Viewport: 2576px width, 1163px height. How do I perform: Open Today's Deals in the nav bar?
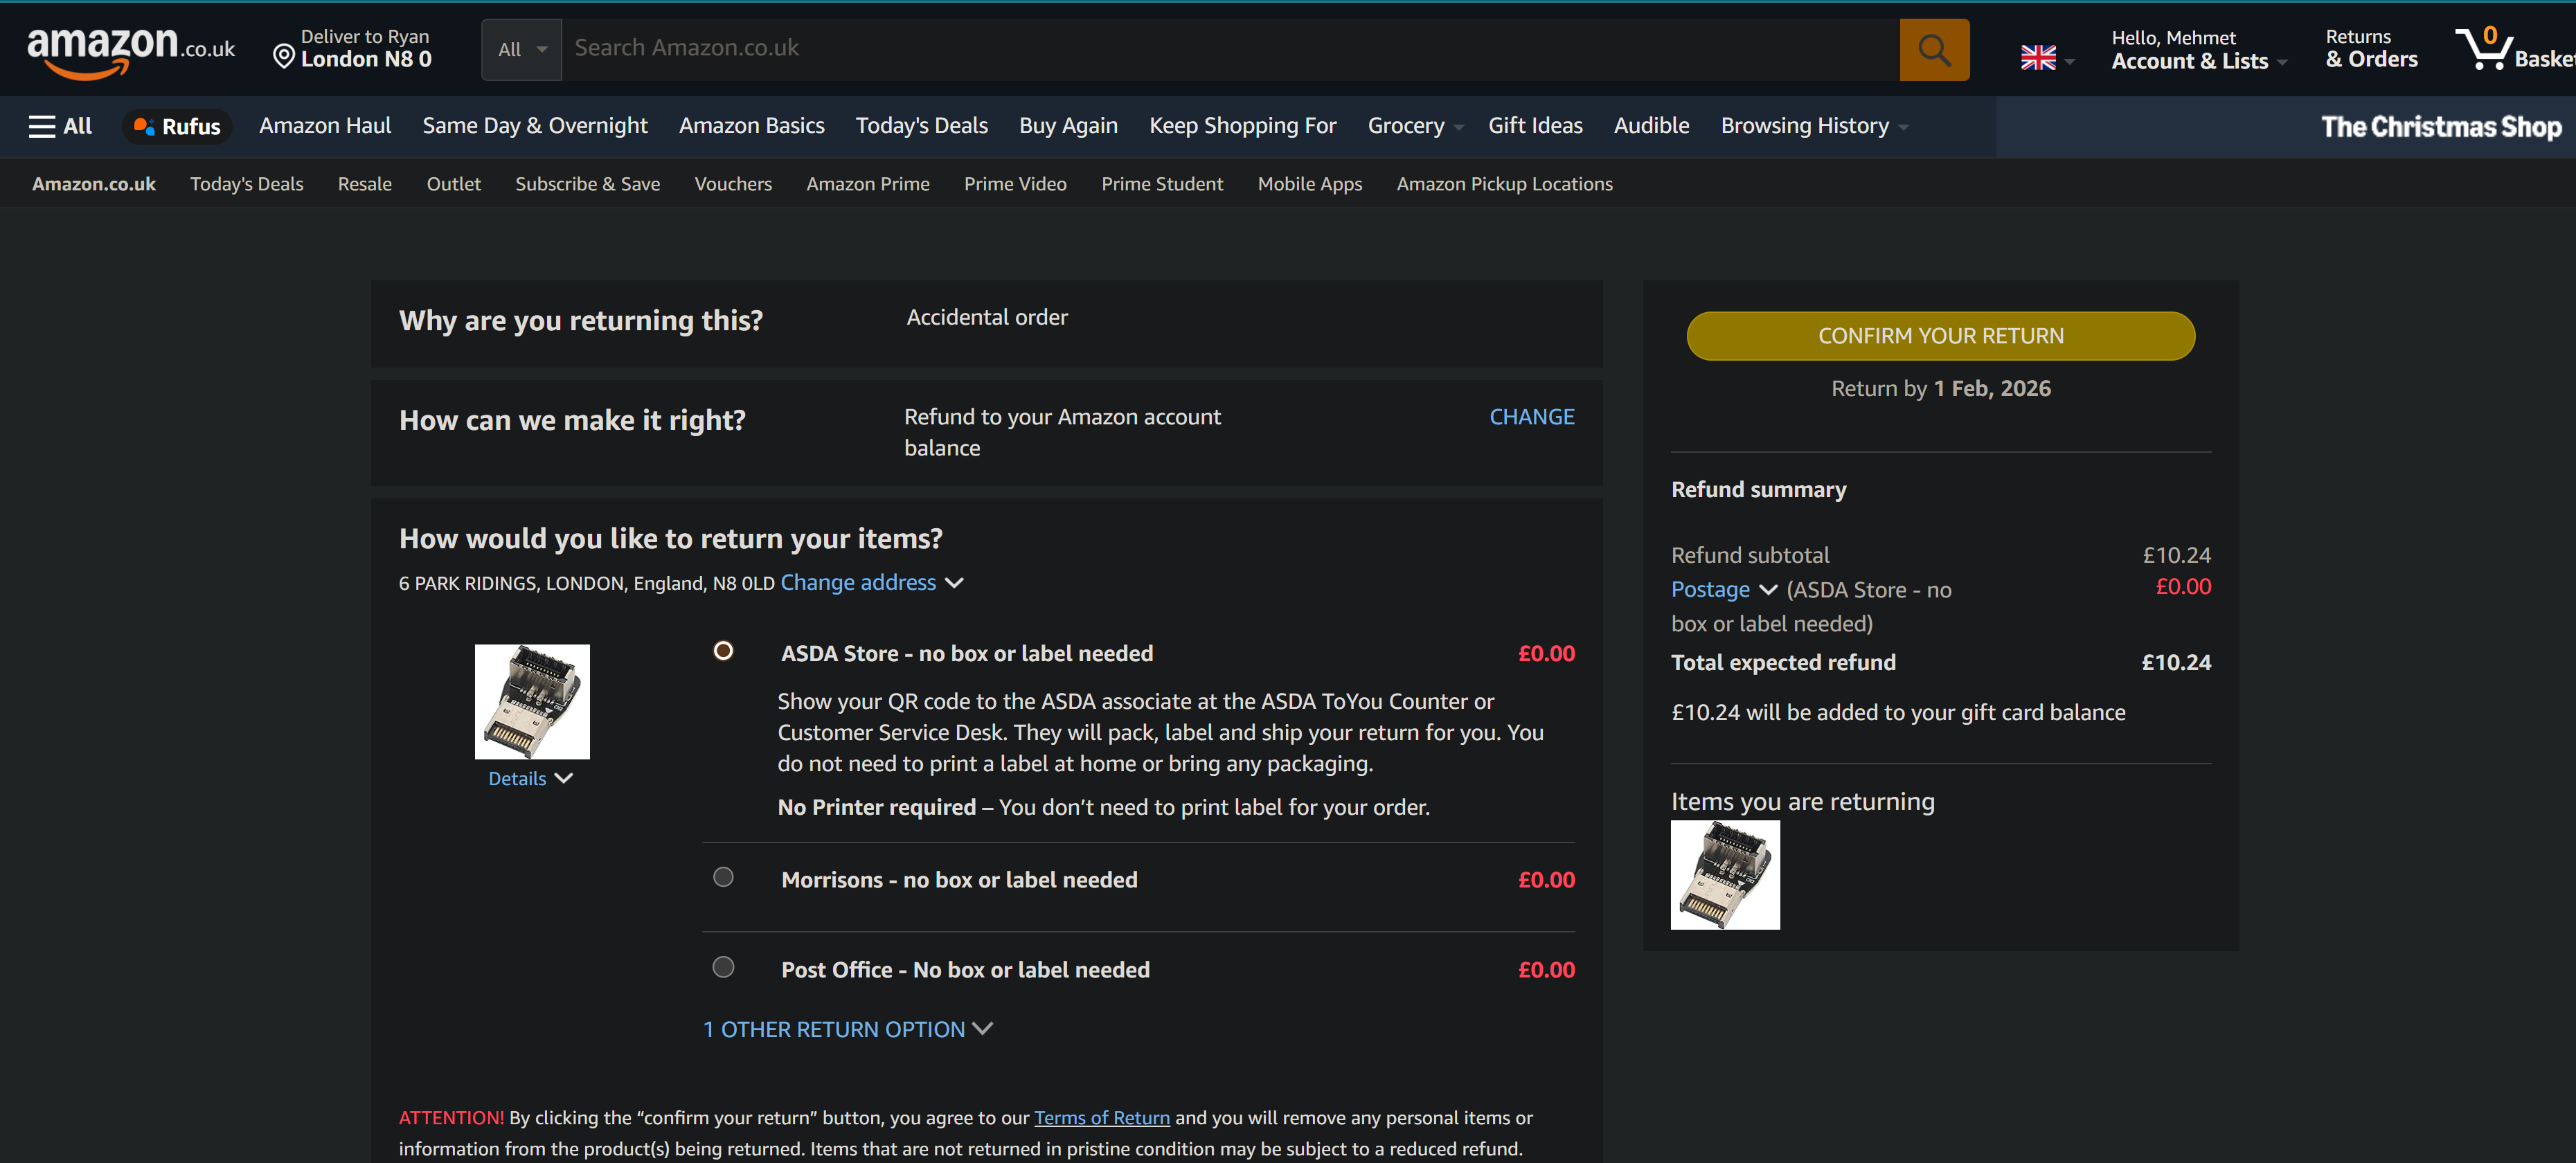[921, 126]
